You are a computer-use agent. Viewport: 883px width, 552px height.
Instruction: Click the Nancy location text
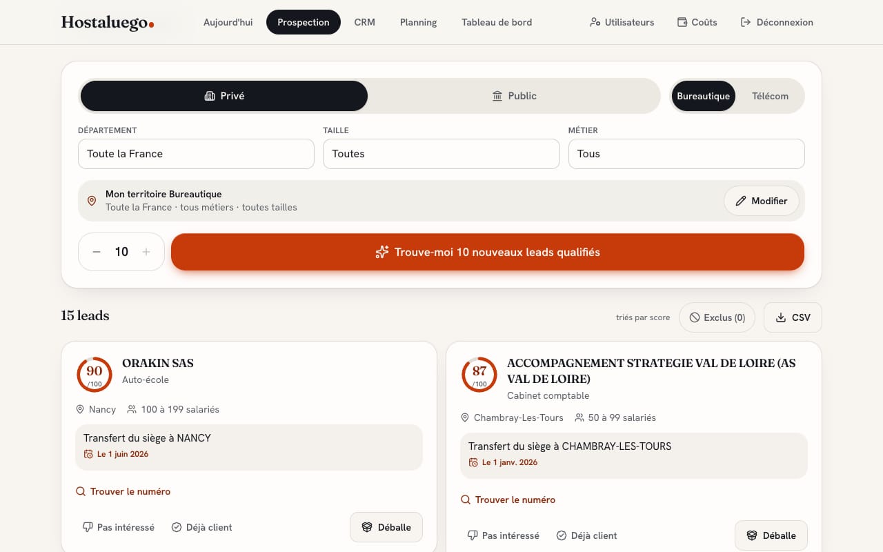[x=102, y=409]
